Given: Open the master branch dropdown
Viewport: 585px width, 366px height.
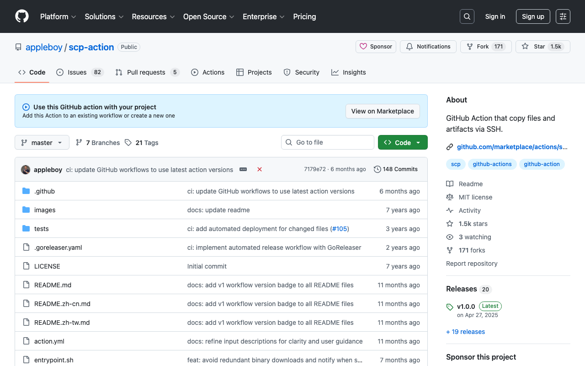Looking at the screenshot, I should pos(42,142).
